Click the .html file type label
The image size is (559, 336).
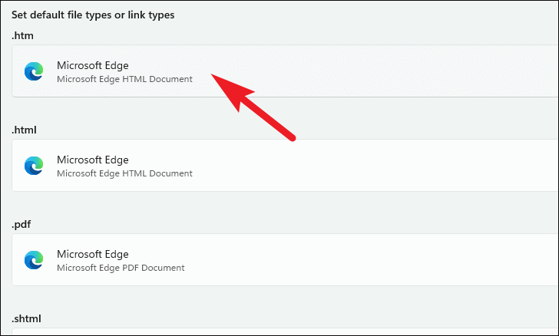[x=24, y=130]
